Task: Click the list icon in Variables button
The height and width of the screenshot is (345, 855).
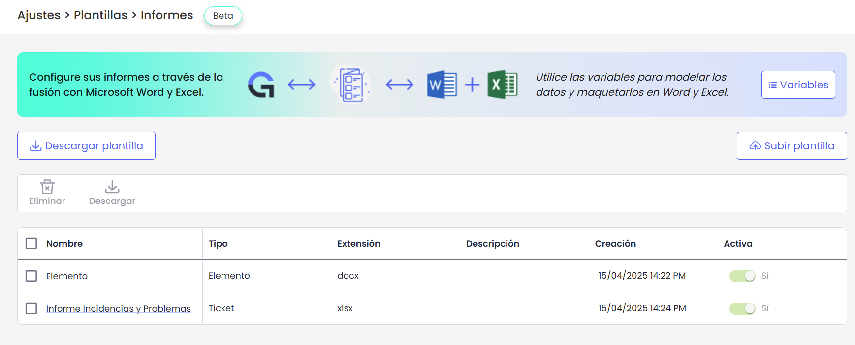Action: tap(773, 85)
